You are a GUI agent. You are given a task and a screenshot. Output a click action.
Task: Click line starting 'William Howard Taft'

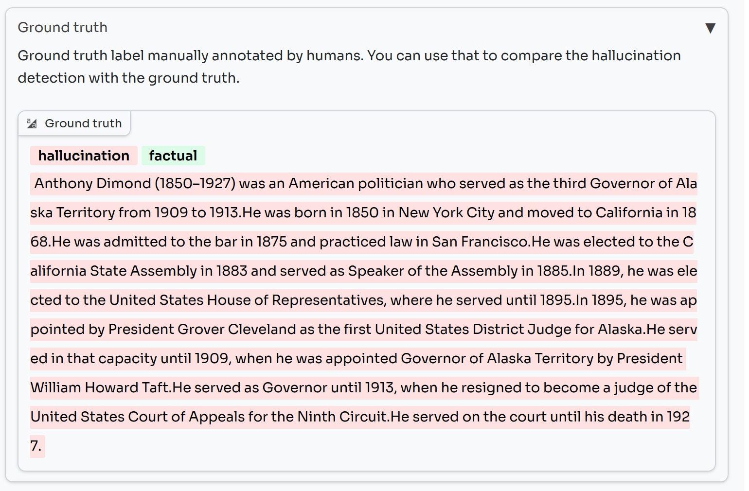(x=365, y=388)
